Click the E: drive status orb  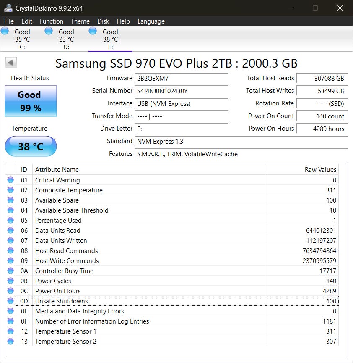[x=93, y=31]
